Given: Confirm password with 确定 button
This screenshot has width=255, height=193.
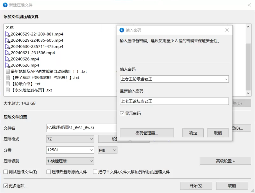Looking at the screenshot, I should tap(193, 133).
